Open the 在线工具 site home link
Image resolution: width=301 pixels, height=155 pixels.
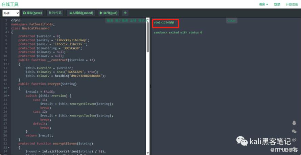(10, 4)
